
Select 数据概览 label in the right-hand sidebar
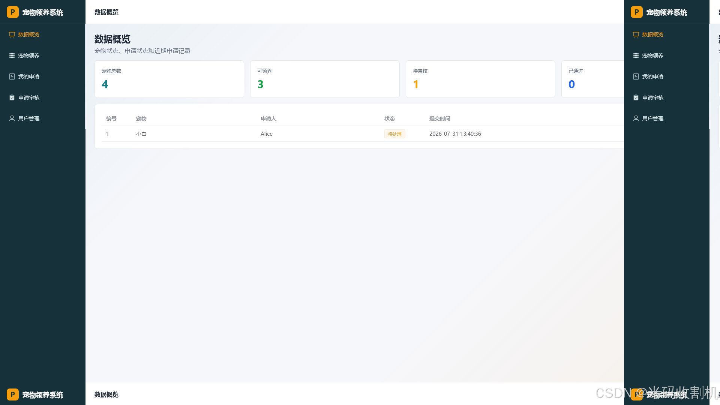653,34
